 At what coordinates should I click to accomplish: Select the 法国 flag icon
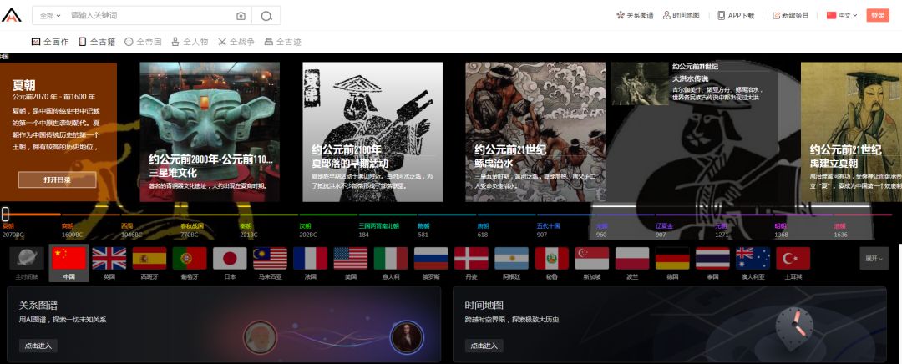(311, 259)
